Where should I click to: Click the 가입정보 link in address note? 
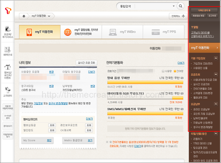click(x=38, y=103)
